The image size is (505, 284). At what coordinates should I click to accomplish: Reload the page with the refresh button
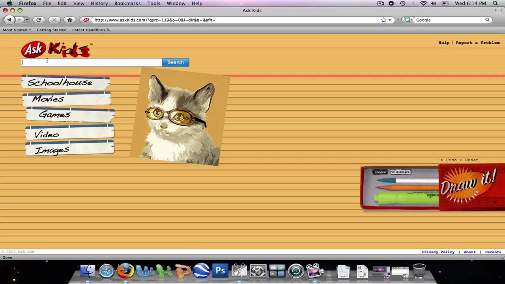[x=39, y=20]
